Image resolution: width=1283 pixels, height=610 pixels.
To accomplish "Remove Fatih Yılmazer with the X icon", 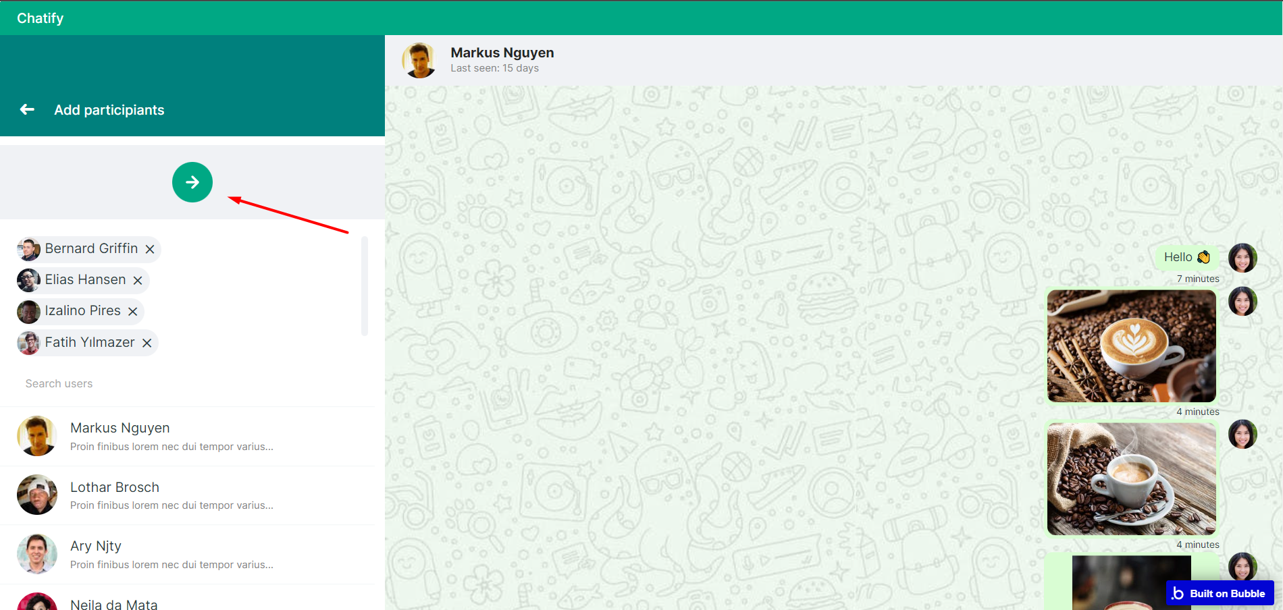I will coord(147,343).
